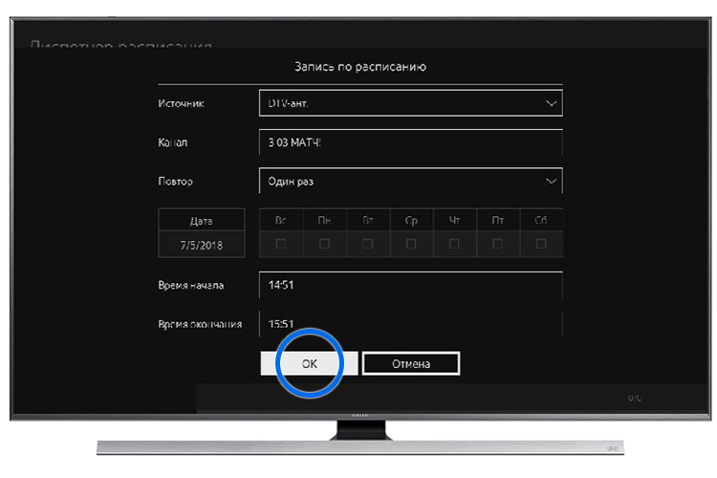Enable the Пн (Monday) checkbox
This screenshot has width=717, height=478.
(324, 244)
